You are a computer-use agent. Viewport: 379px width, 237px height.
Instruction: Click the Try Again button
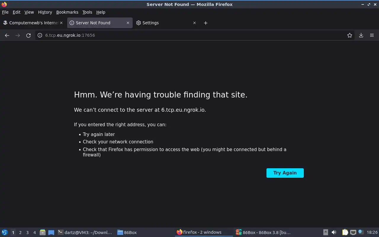(285, 173)
